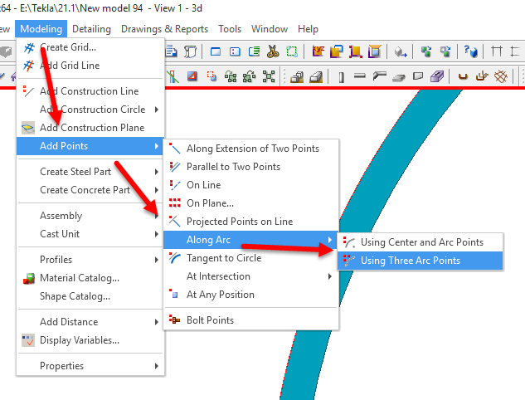Click work plane using three points icon
Screen dimensions: 525x400
coord(356,51)
